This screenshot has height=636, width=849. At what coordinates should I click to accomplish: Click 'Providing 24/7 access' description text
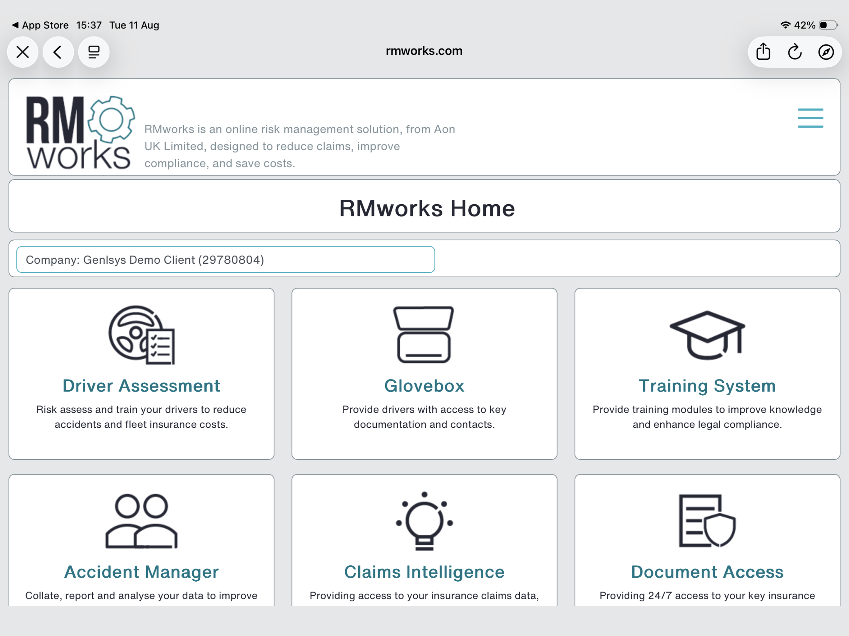click(707, 595)
